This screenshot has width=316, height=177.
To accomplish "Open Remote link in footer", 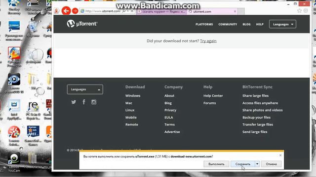I will (132, 124).
